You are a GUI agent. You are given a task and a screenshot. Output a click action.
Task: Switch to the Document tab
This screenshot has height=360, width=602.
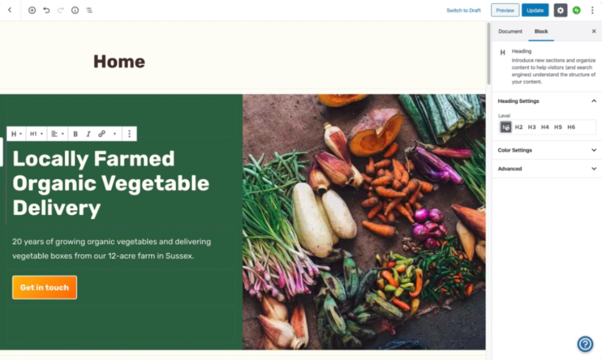(510, 32)
